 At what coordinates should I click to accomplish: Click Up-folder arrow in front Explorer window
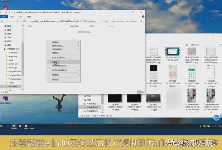[14, 21]
